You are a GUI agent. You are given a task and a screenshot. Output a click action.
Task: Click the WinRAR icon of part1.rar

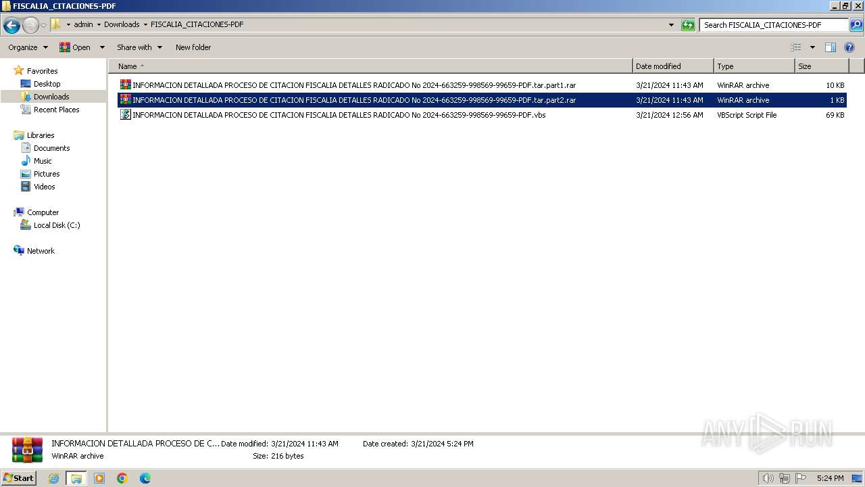click(126, 85)
